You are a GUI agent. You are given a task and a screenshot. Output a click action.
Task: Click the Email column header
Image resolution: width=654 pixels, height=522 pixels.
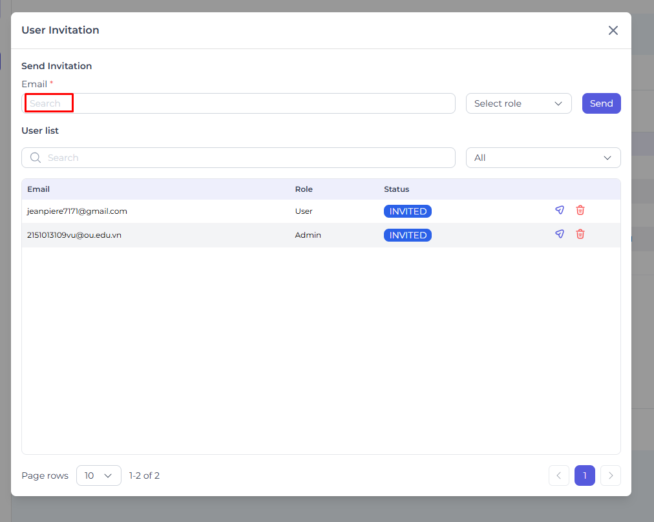click(x=38, y=189)
